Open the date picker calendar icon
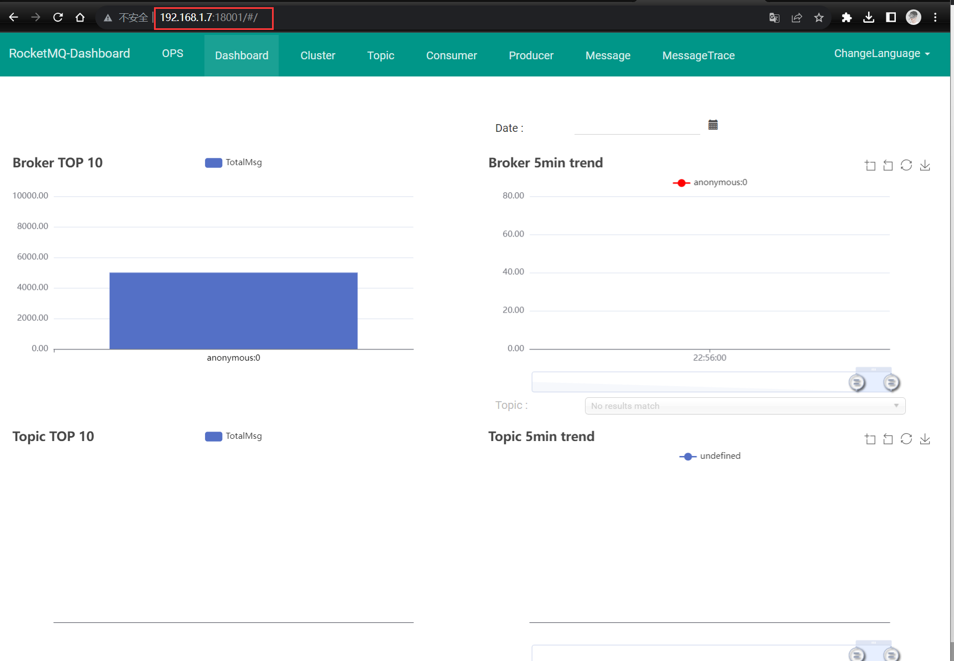The height and width of the screenshot is (661, 954). tap(713, 125)
